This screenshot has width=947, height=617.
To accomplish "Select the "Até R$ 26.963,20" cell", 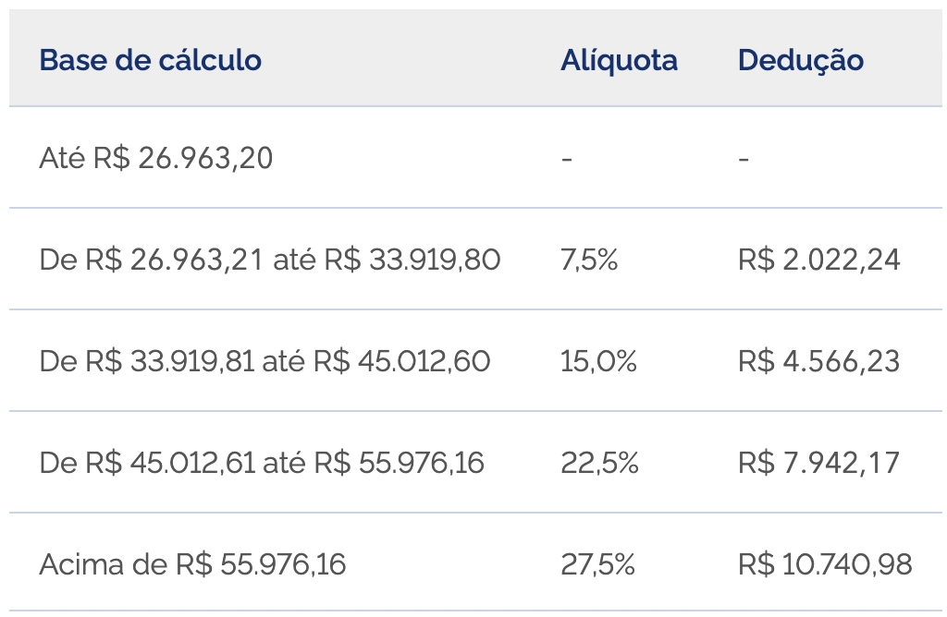I will (156, 159).
